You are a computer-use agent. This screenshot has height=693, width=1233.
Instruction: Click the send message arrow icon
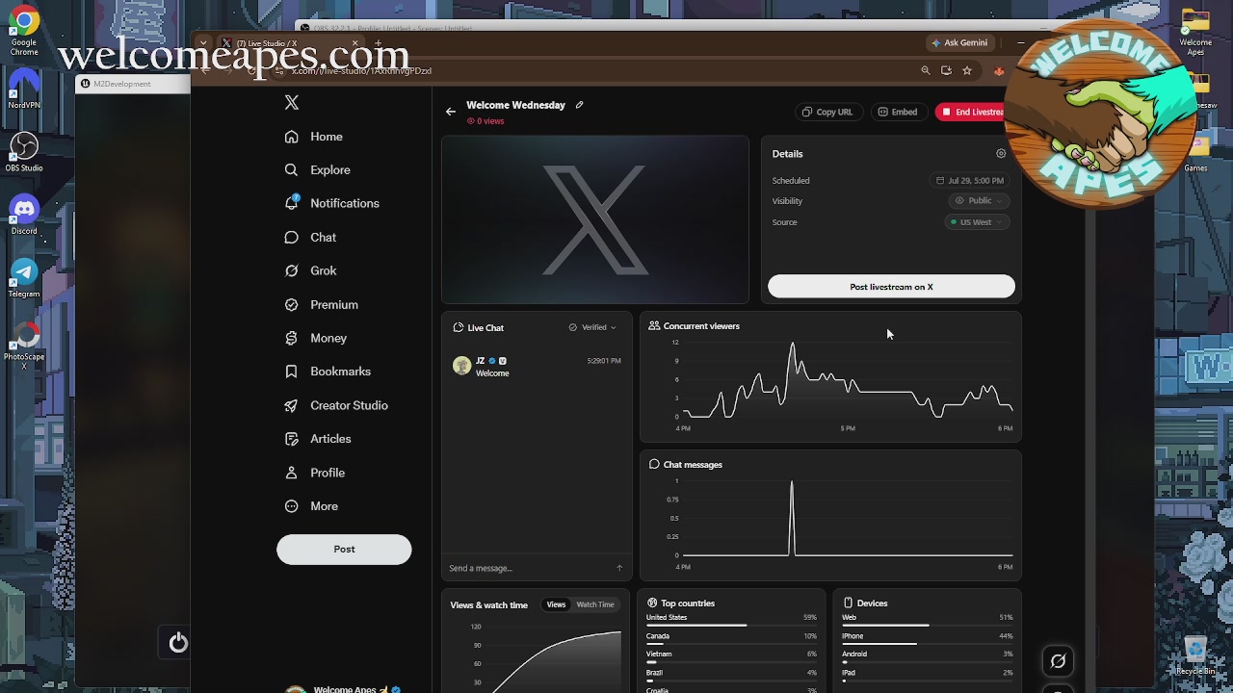coord(619,568)
